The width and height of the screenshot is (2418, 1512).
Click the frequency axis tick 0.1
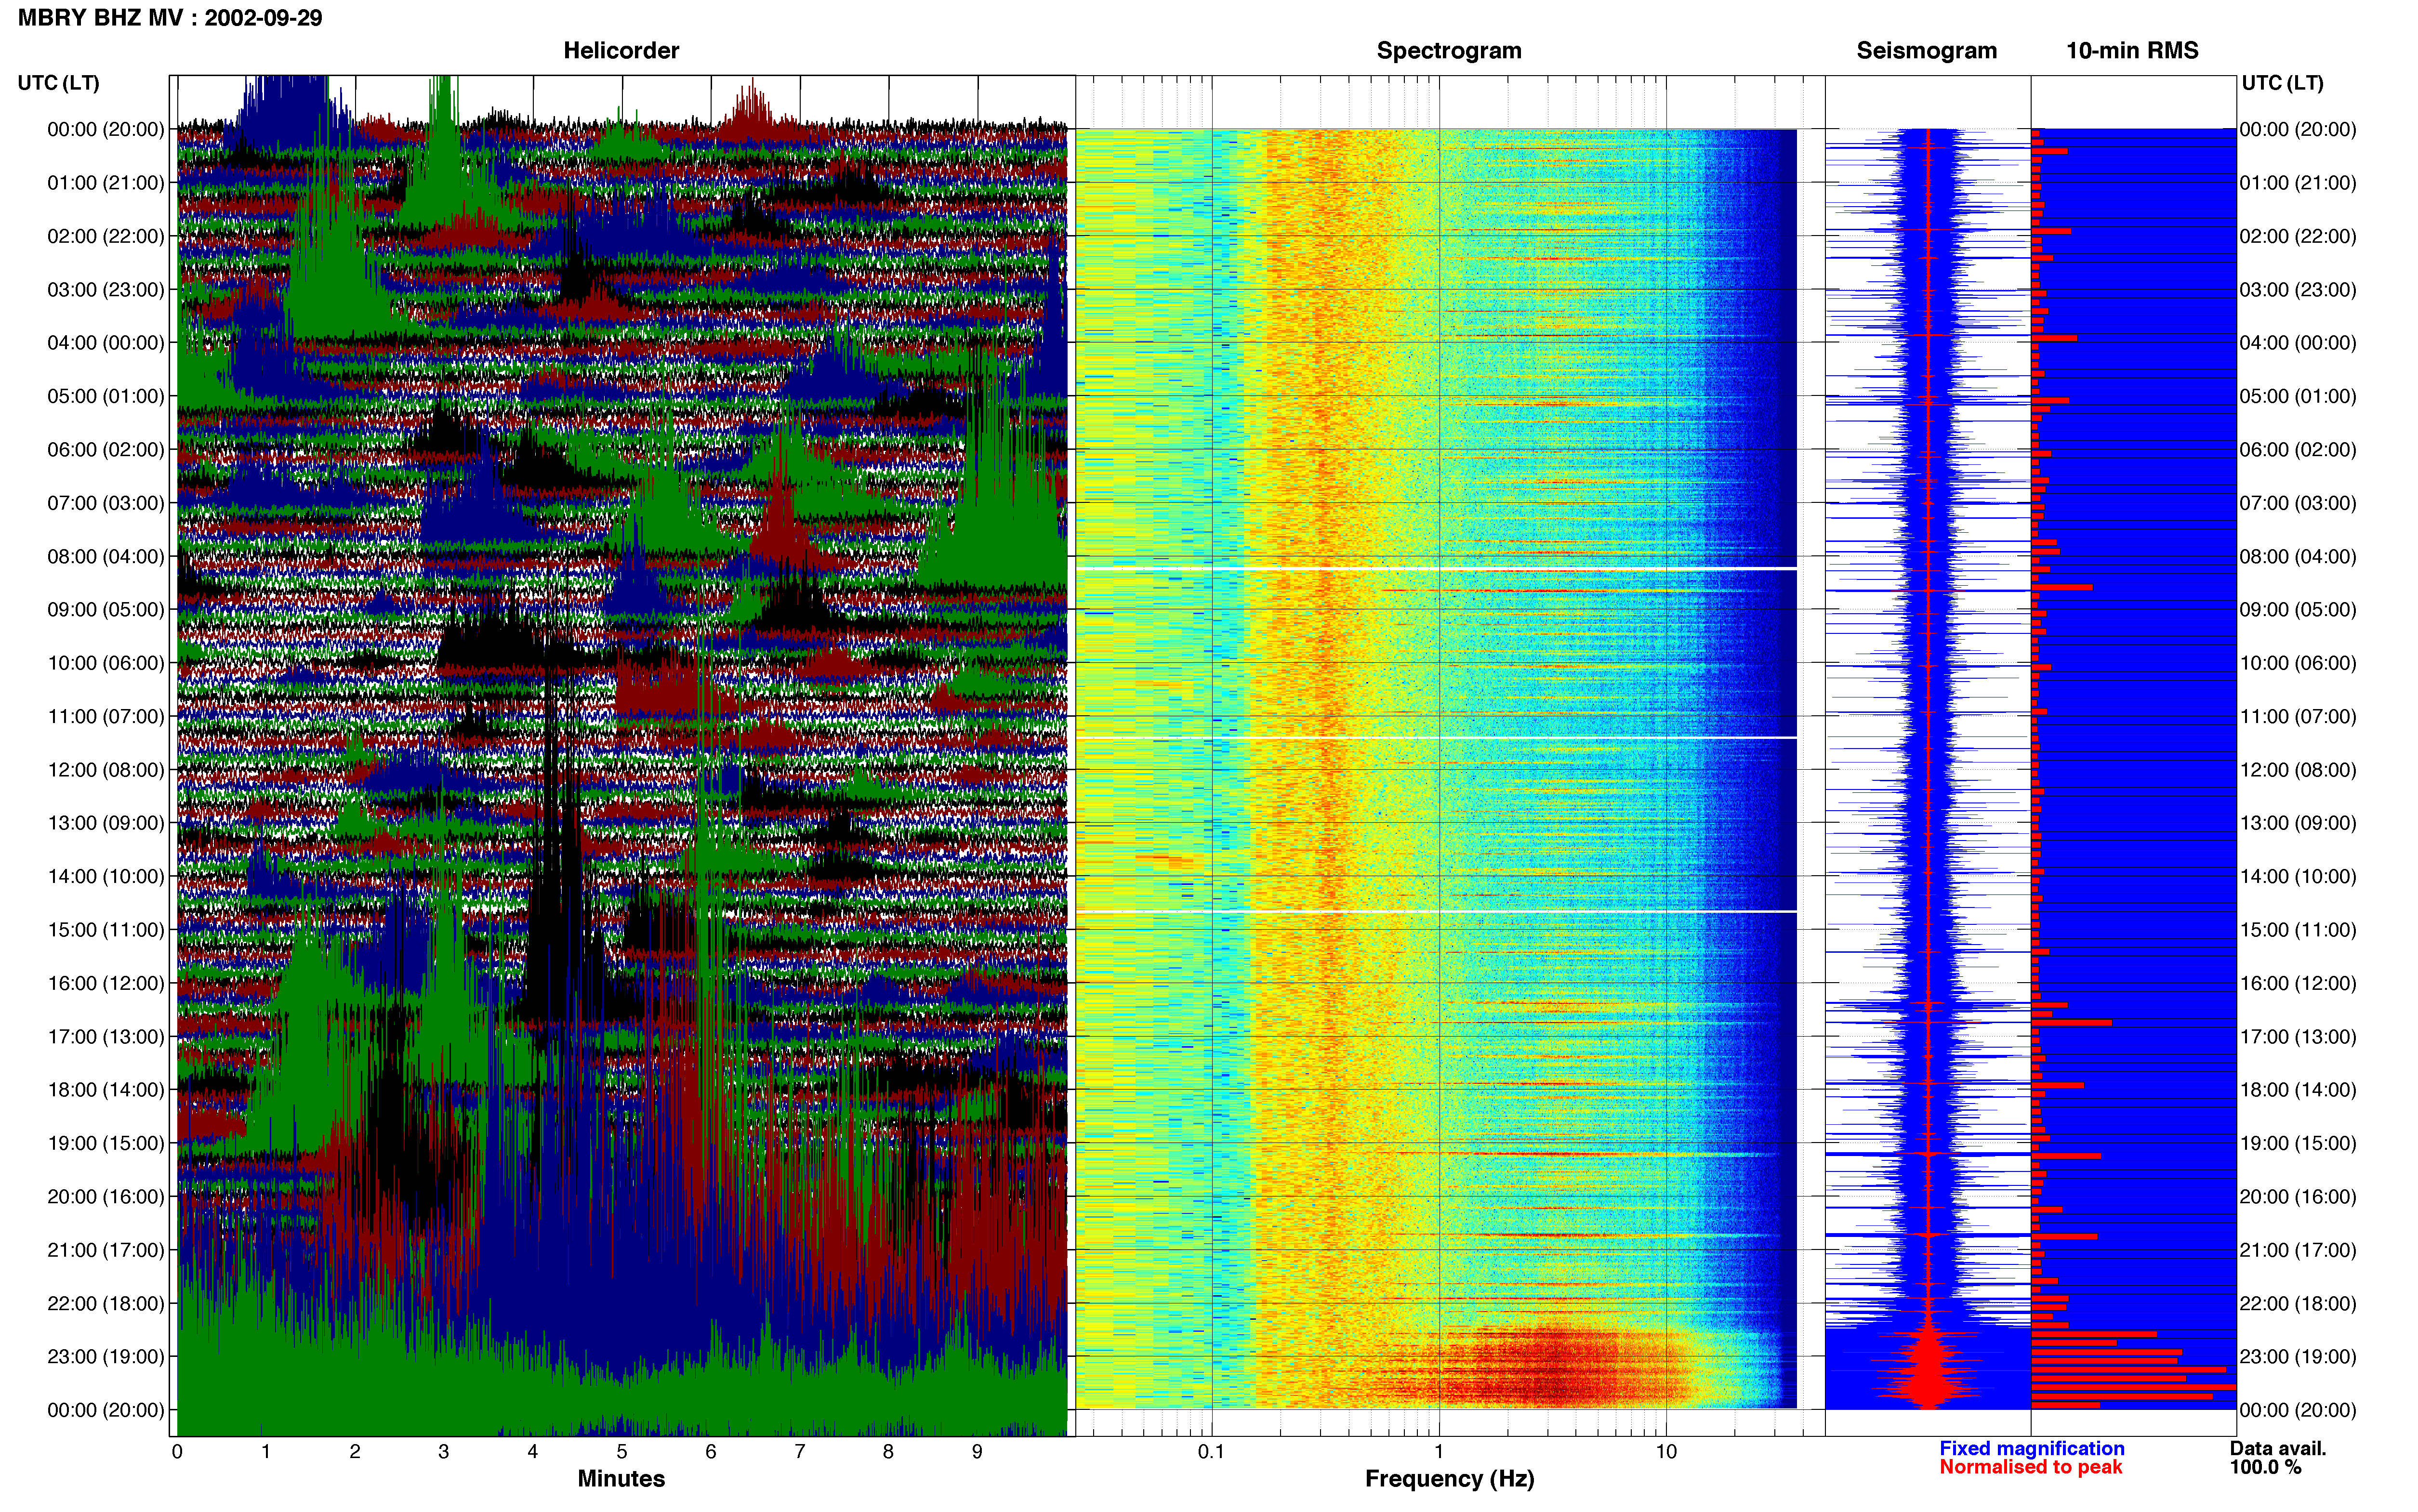(x=1211, y=1452)
